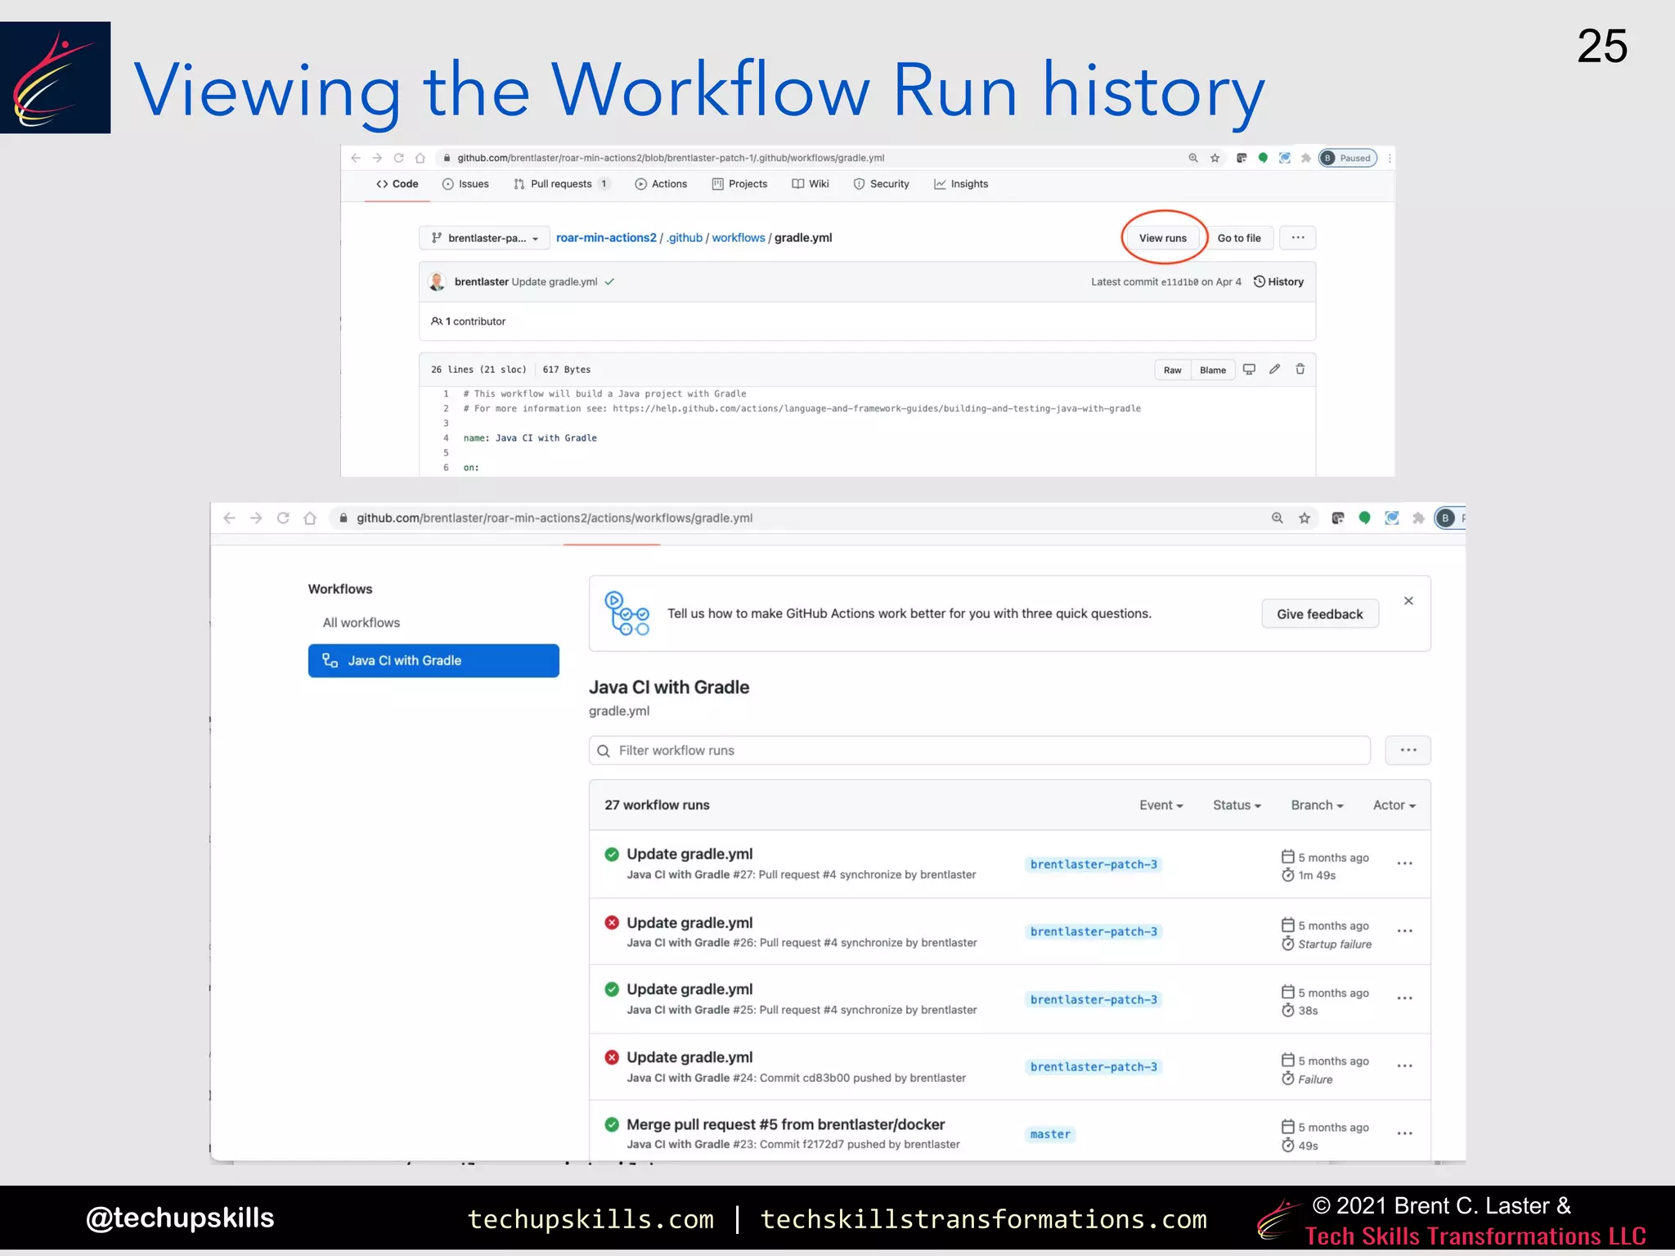Click commit hash e11d1b0
Screen dimensions: 1675x1256
[x=1179, y=282]
